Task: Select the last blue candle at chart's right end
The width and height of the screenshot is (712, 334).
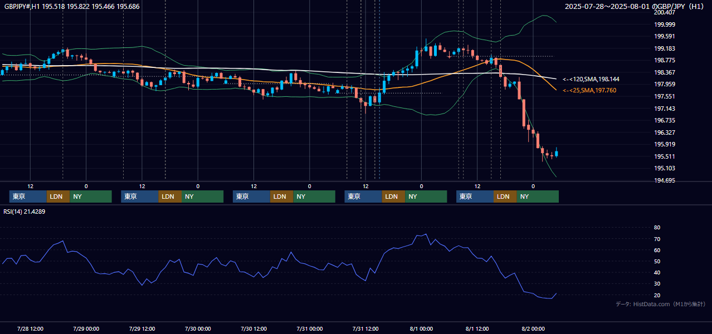Action: tap(557, 153)
